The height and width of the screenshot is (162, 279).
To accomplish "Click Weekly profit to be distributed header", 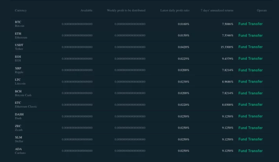I will coord(126,10).
